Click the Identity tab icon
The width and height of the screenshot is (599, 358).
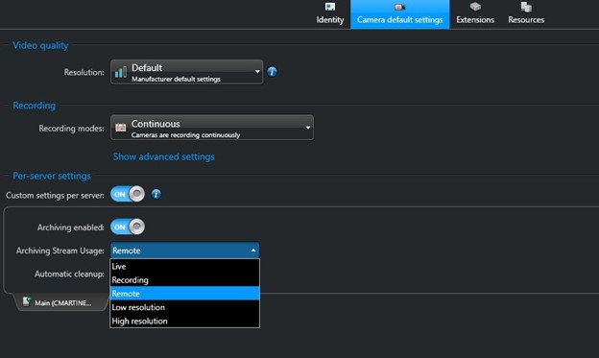pyautogui.click(x=330, y=7)
